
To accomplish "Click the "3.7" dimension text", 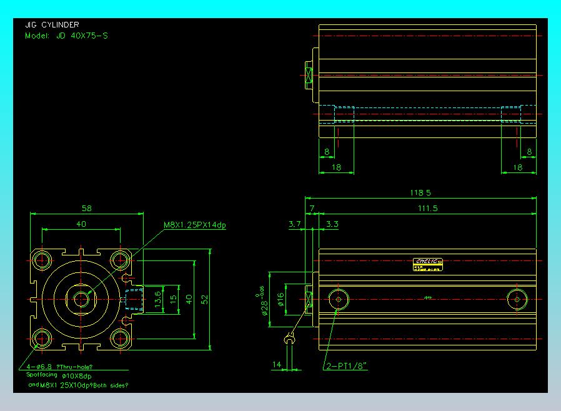I will click(295, 224).
